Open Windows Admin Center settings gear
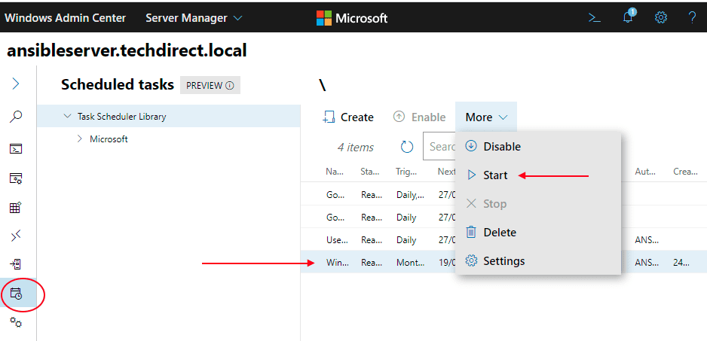707x341 pixels. point(660,17)
